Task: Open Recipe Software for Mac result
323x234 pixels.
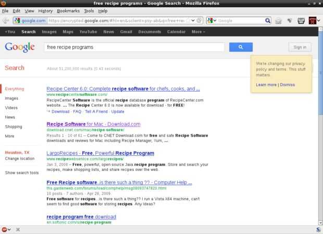Action: tap(94, 124)
